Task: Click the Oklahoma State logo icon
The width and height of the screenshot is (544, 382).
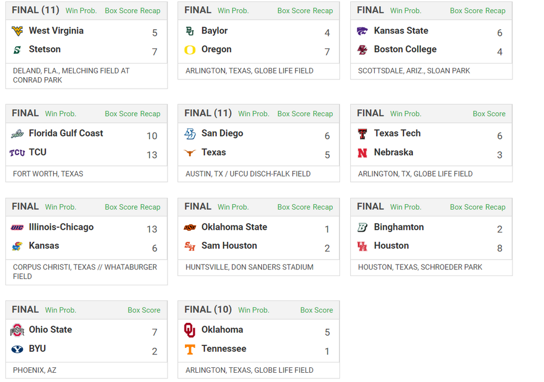Action: (190, 227)
